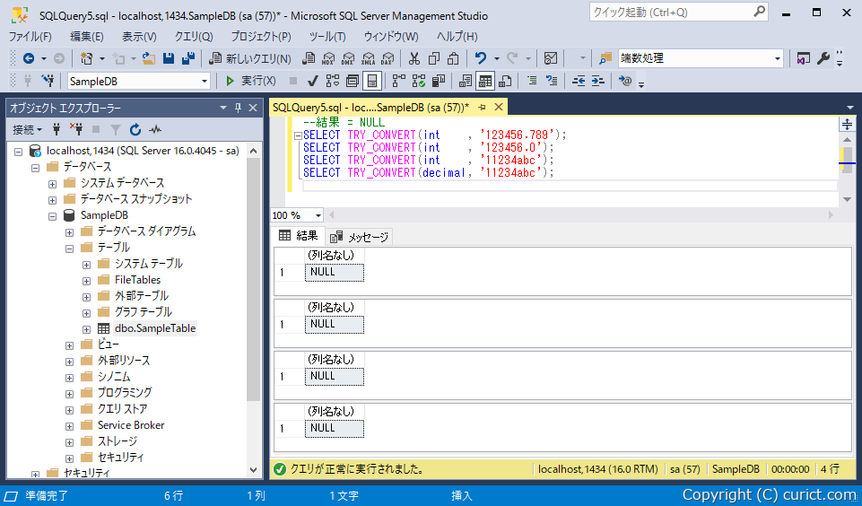Select the dbo.SampleTable tree item
This screenshot has height=506, width=862.
click(x=155, y=328)
